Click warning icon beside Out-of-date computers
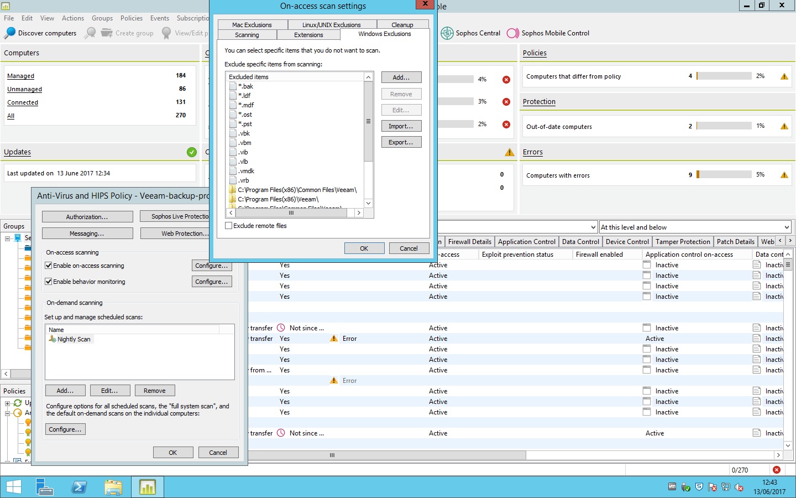This screenshot has width=796, height=498. pos(784,126)
